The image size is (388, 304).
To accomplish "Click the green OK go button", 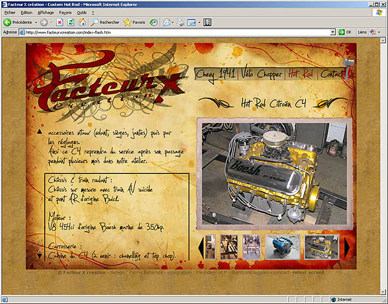I will coord(345,32).
